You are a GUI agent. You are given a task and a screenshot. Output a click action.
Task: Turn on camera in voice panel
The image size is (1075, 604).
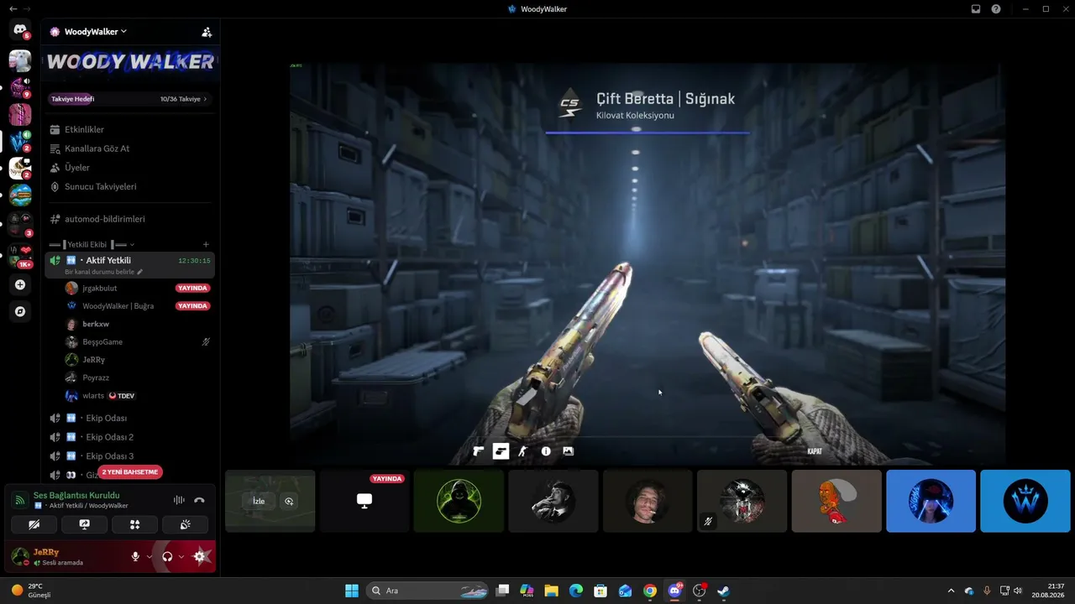[x=34, y=524]
